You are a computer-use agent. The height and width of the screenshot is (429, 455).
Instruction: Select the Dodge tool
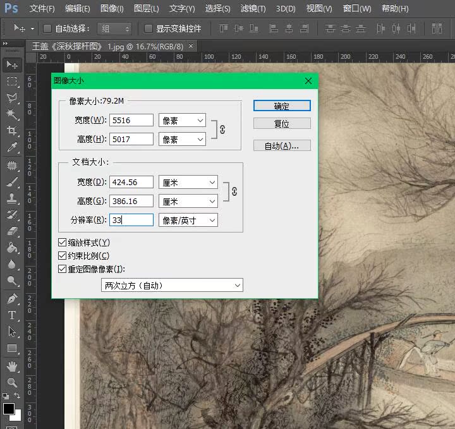(x=12, y=281)
